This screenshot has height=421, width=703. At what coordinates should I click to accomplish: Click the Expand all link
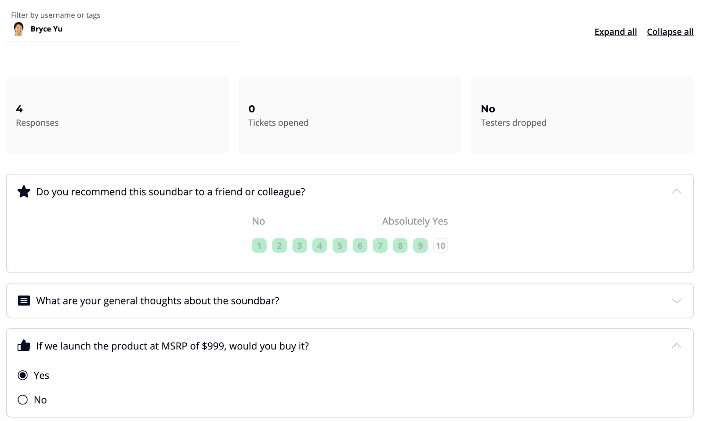pos(615,32)
